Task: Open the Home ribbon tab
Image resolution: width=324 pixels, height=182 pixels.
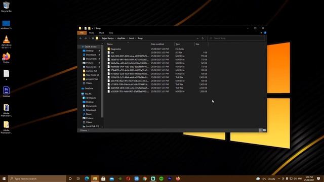Action: point(92,33)
